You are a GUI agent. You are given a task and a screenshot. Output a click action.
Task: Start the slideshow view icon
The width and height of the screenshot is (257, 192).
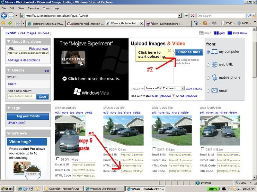pos(230,33)
